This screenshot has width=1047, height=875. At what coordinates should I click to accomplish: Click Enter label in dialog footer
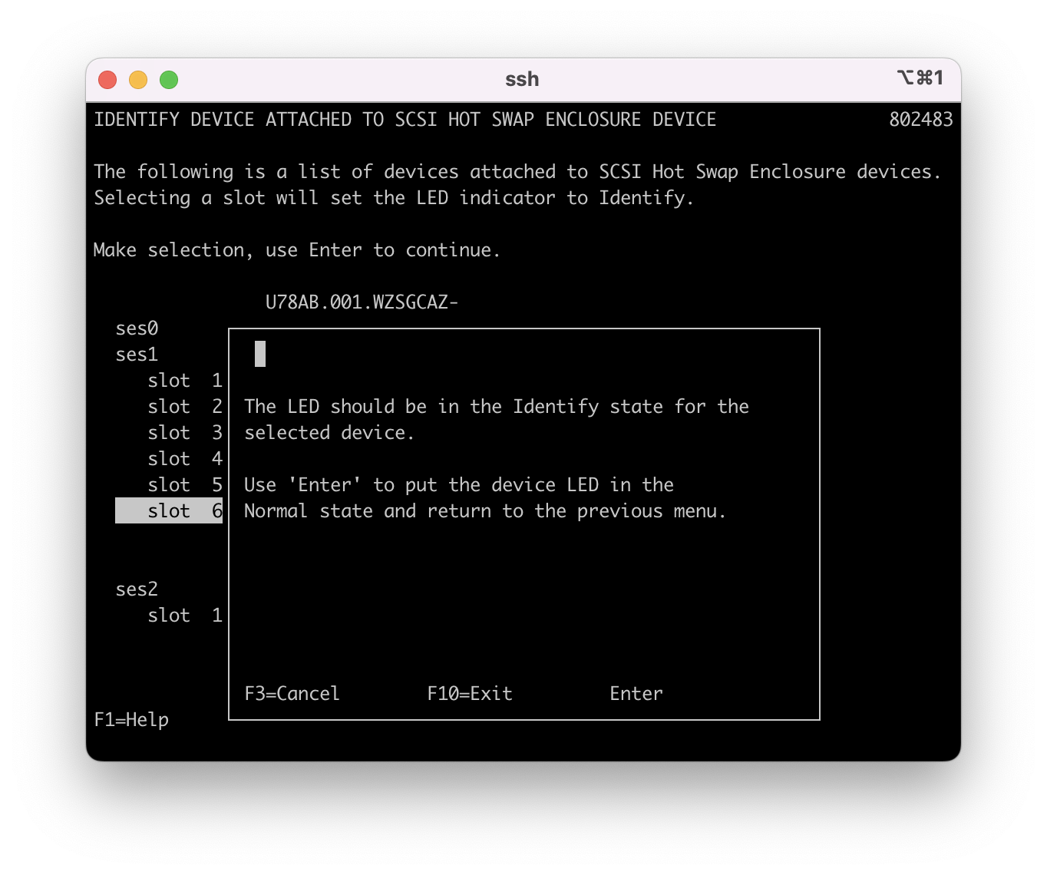[x=636, y=694]
